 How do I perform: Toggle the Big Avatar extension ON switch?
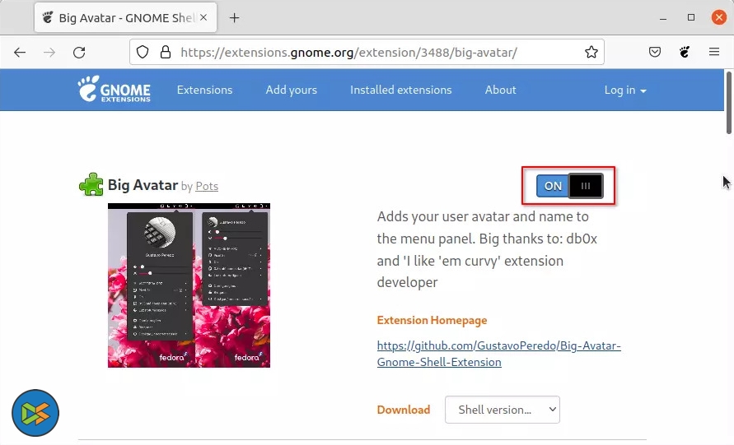click(569, 186)
